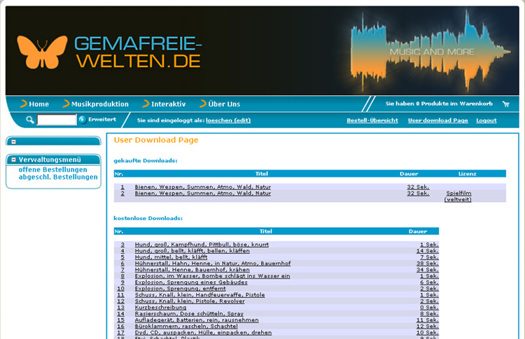Open the Bestell-Übersicht link
The height and width of the screenshot is (339, 525).
(x=372, y=120)
